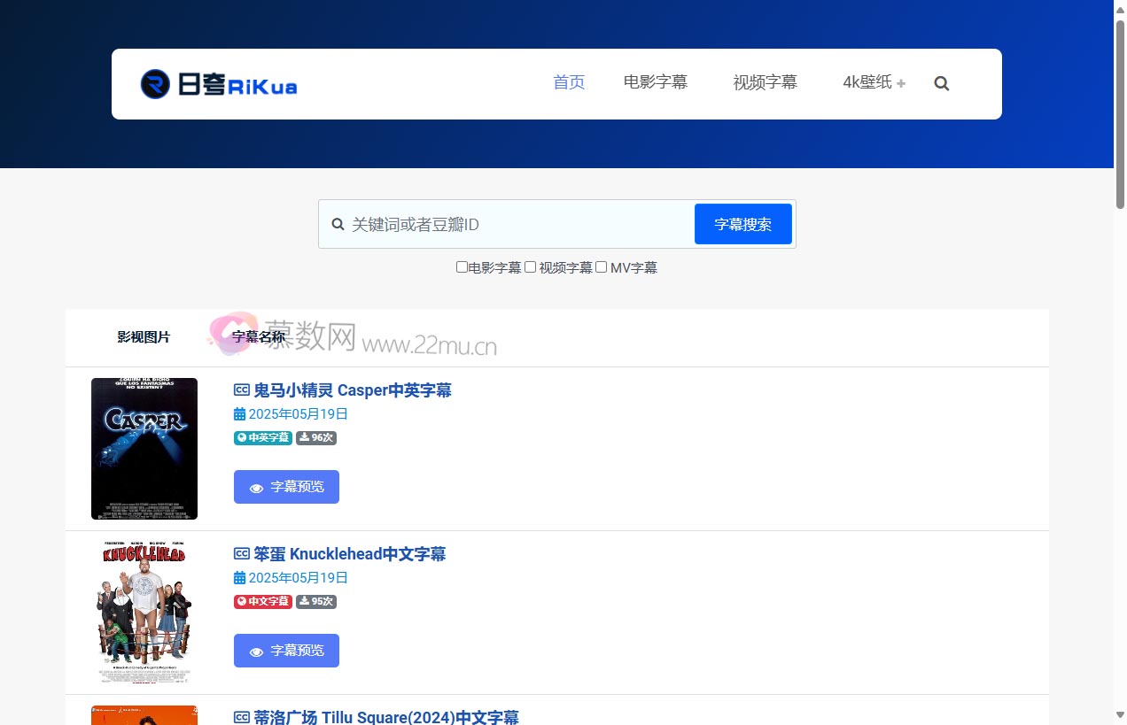Preview subtitles for Casper with 字幕预览
Image resolution: width=1127 pixels, height=725 pixels.
(286, 487)
